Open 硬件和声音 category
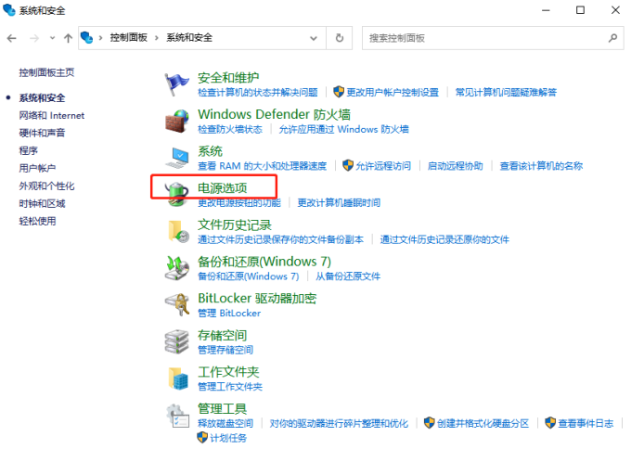The width and height of the screenshot is (631, 462). (x=42, y=133)
